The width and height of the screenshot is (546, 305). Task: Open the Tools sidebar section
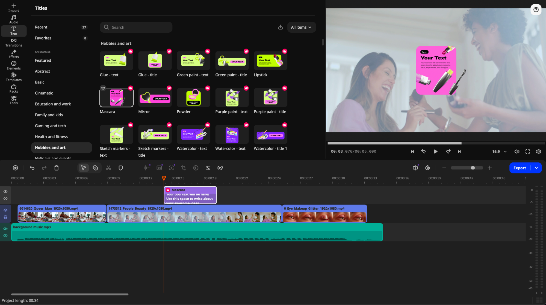tap(14, 100)
